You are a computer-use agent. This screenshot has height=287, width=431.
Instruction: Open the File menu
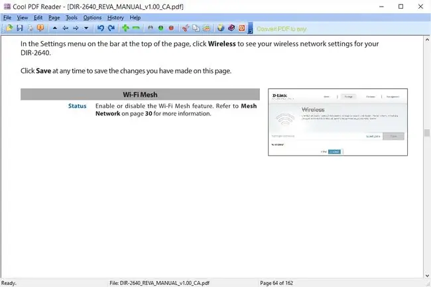coord(7,18)
